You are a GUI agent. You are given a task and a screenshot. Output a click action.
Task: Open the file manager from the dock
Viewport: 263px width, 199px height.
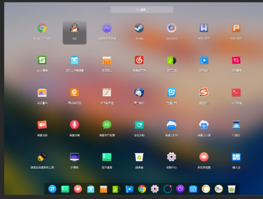[91, 189]
